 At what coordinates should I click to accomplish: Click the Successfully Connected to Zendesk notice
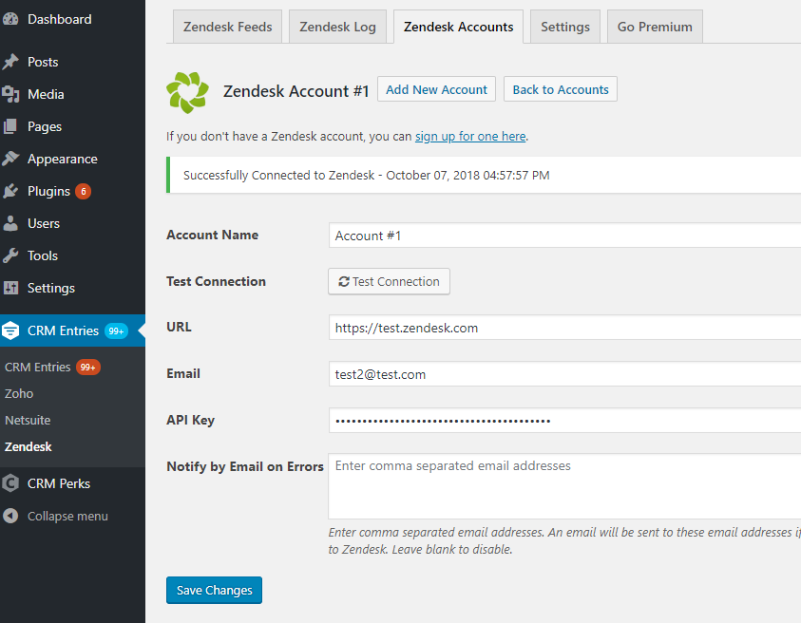point(484,175)
